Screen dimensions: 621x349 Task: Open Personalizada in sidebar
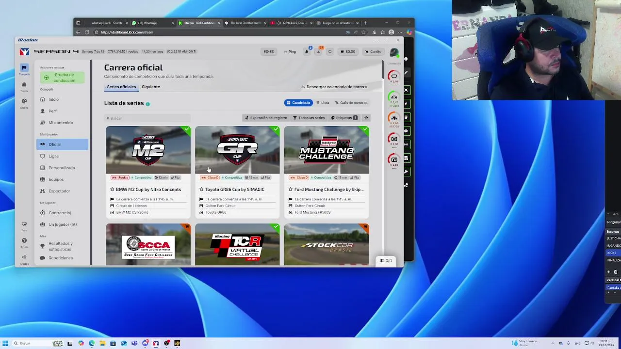pos(62,168)
